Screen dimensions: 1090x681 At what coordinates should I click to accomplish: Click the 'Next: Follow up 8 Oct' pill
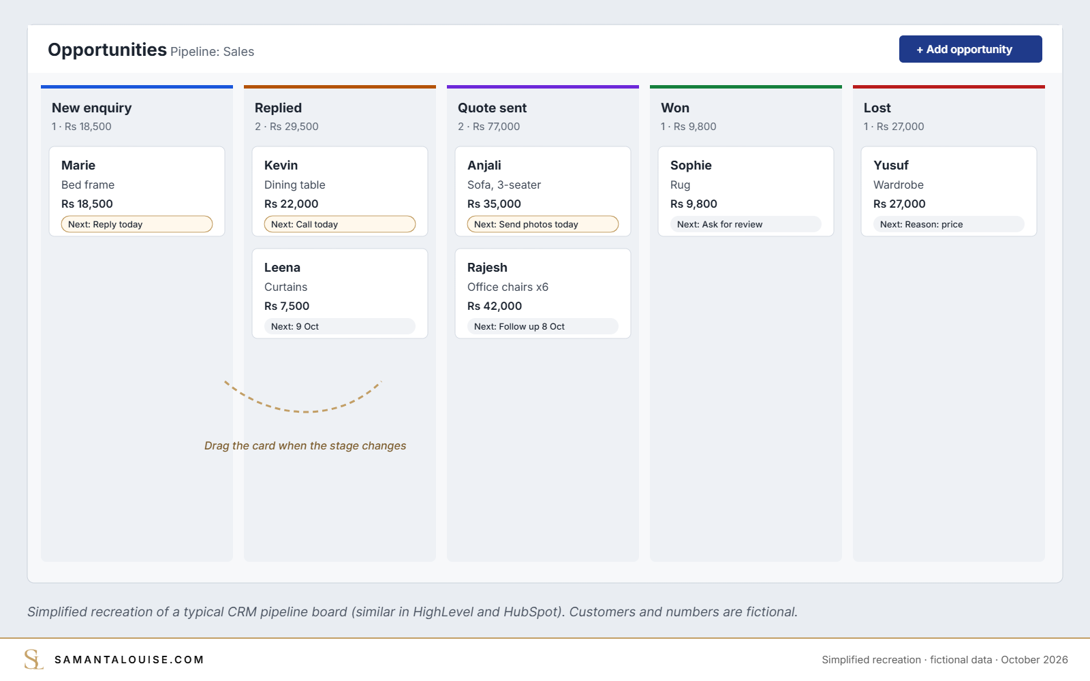[x=543, y=326]
